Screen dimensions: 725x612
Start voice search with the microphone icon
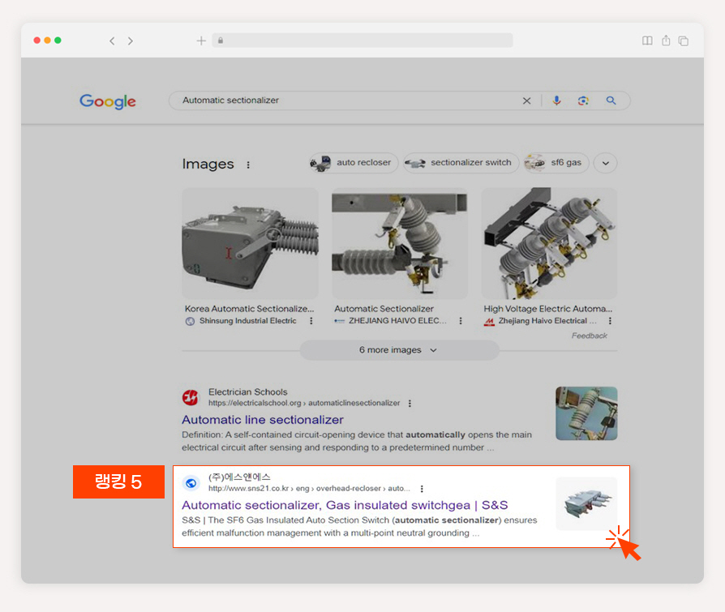(x=556, y=101)
